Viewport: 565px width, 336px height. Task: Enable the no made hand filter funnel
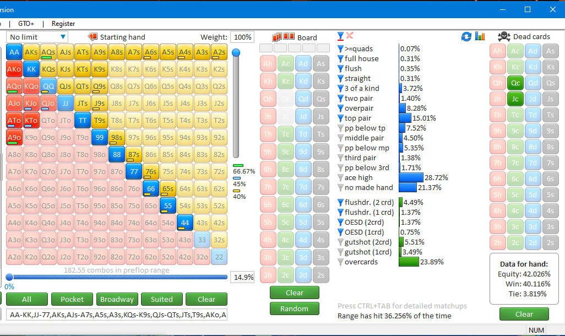[x=340, y=187]
